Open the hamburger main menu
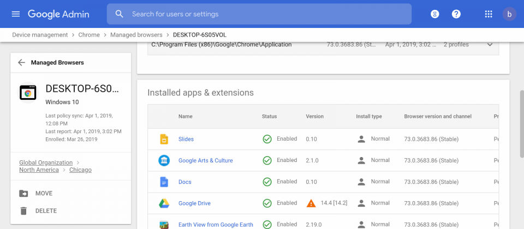Image resolution: width=524 pixels, height=229 pixels. [x=16, y=14]
